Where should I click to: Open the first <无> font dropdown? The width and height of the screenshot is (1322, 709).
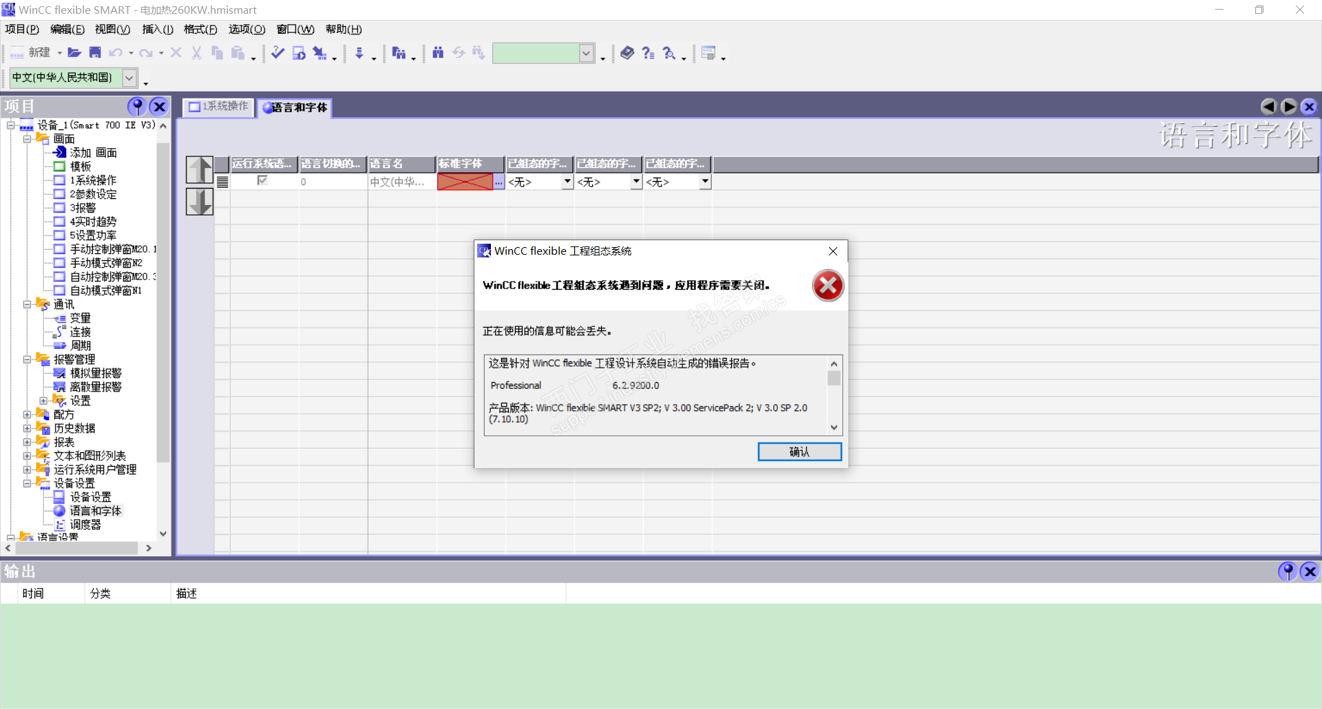pos(567,182)
